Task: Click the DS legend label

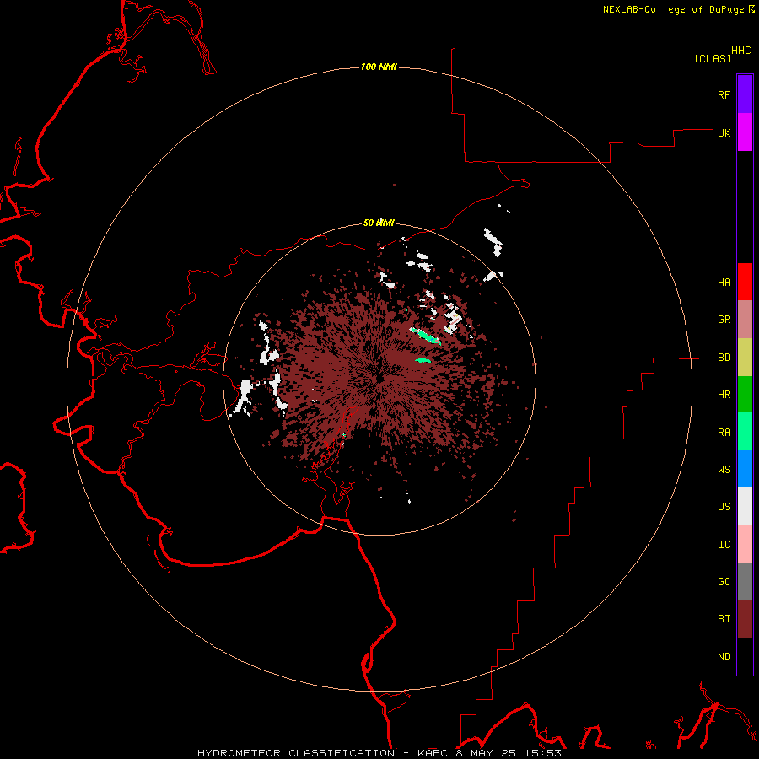Action: (724, 506)
